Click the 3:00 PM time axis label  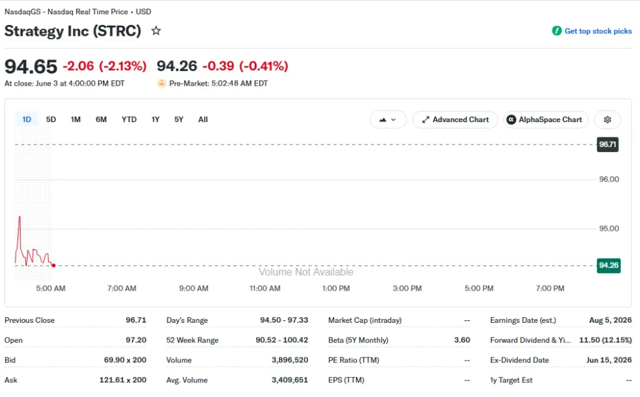pyautogui.click(x=407, y=288)
